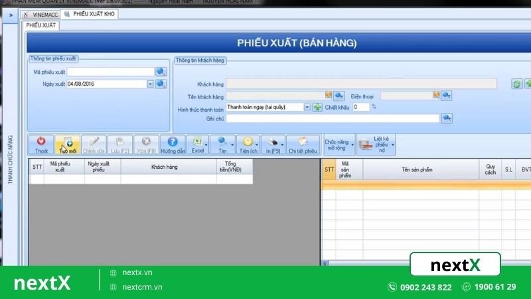This screenshot has width=531, height=299.
Task: Click STT header in left phiếu grid
Action: coord(37,167)
